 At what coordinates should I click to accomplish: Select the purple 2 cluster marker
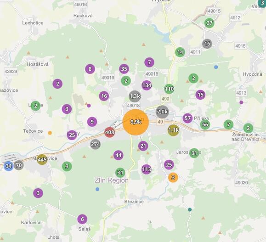[57, 84]
